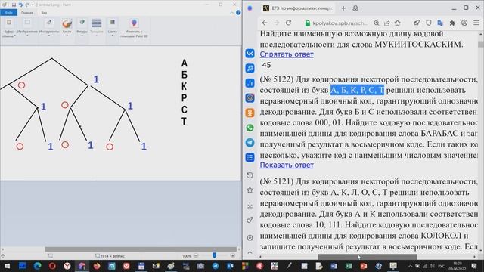
Task: Show hidden system tray icons chevron
Action: pos(410,266)
